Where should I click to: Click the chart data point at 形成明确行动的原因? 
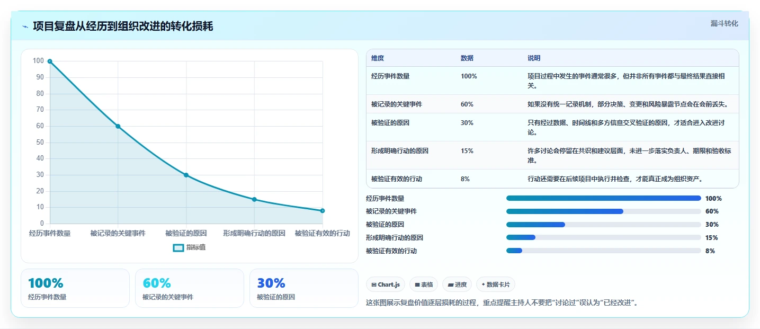tap(254, 199)
